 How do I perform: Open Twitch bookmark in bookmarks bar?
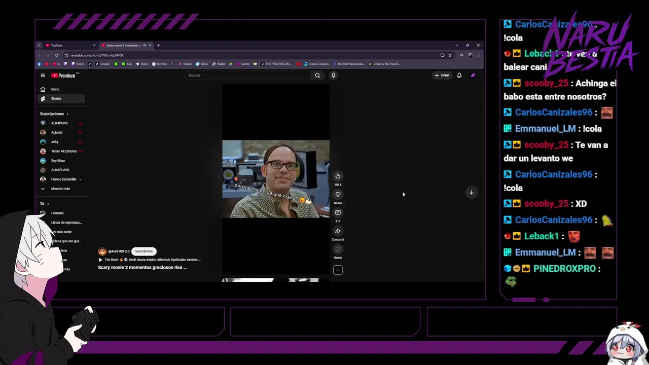click(x=78, y=64)
